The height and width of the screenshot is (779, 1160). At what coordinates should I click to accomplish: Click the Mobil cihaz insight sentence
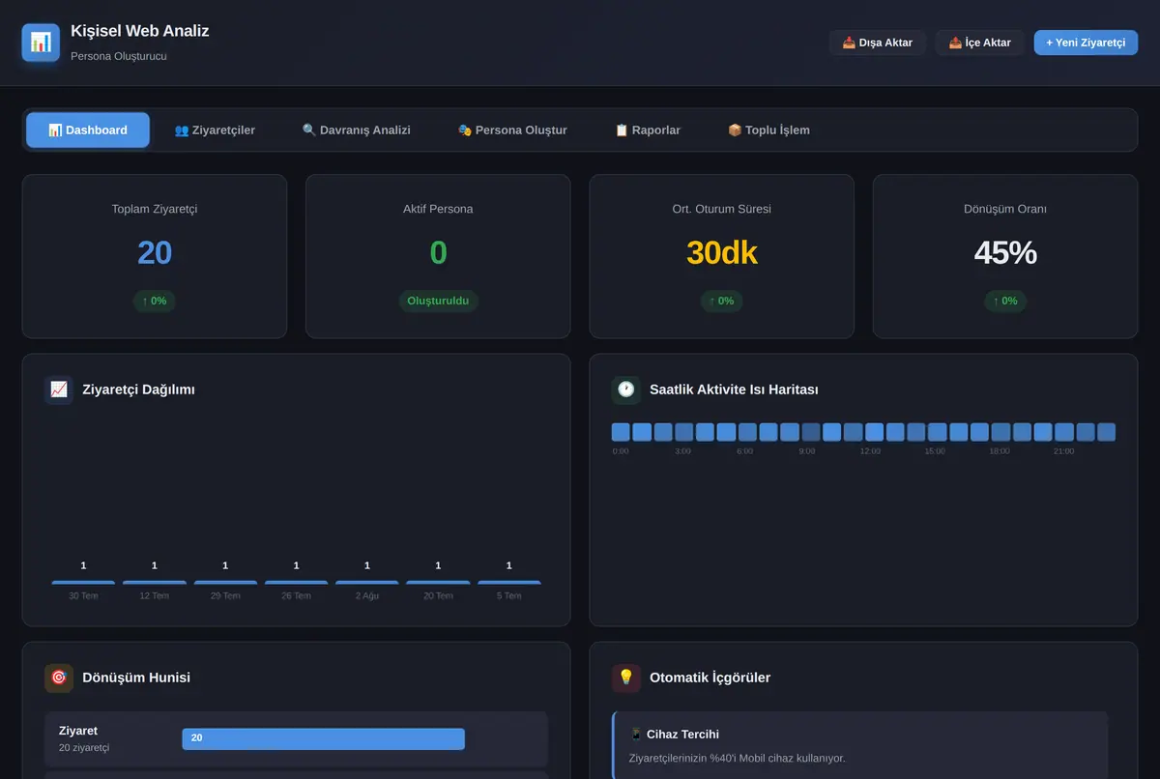coord(737,758)
